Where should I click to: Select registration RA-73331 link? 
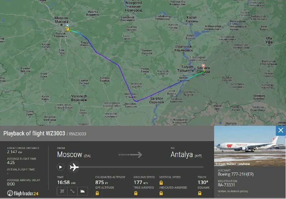(226, 185)
